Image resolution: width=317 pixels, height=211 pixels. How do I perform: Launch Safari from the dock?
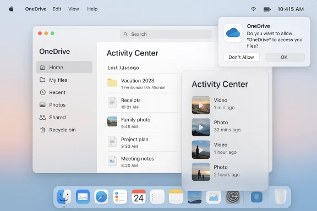101,197
